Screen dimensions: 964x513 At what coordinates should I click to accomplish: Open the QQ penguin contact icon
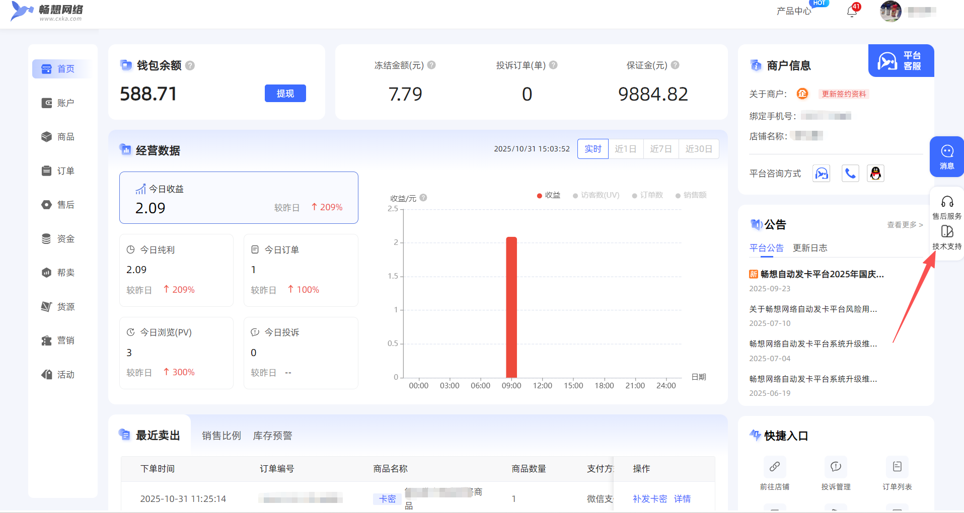click(875, 174)
